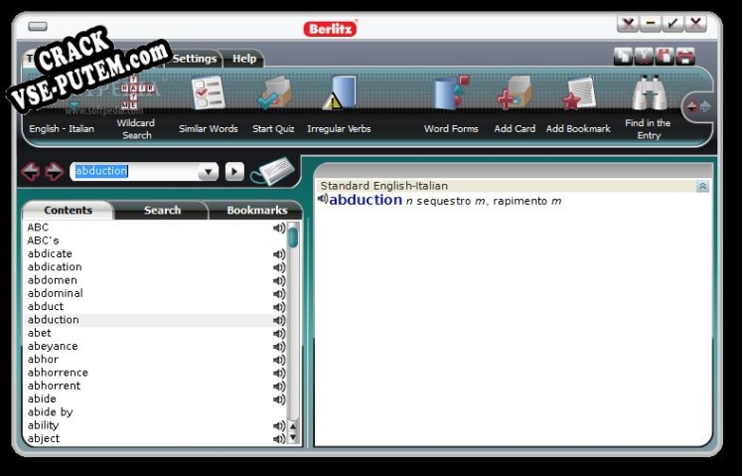Image resolution: width=742 pixels, height=476 pixels.
Task: Click the Add Bookmark star icon
Action: 578,95
